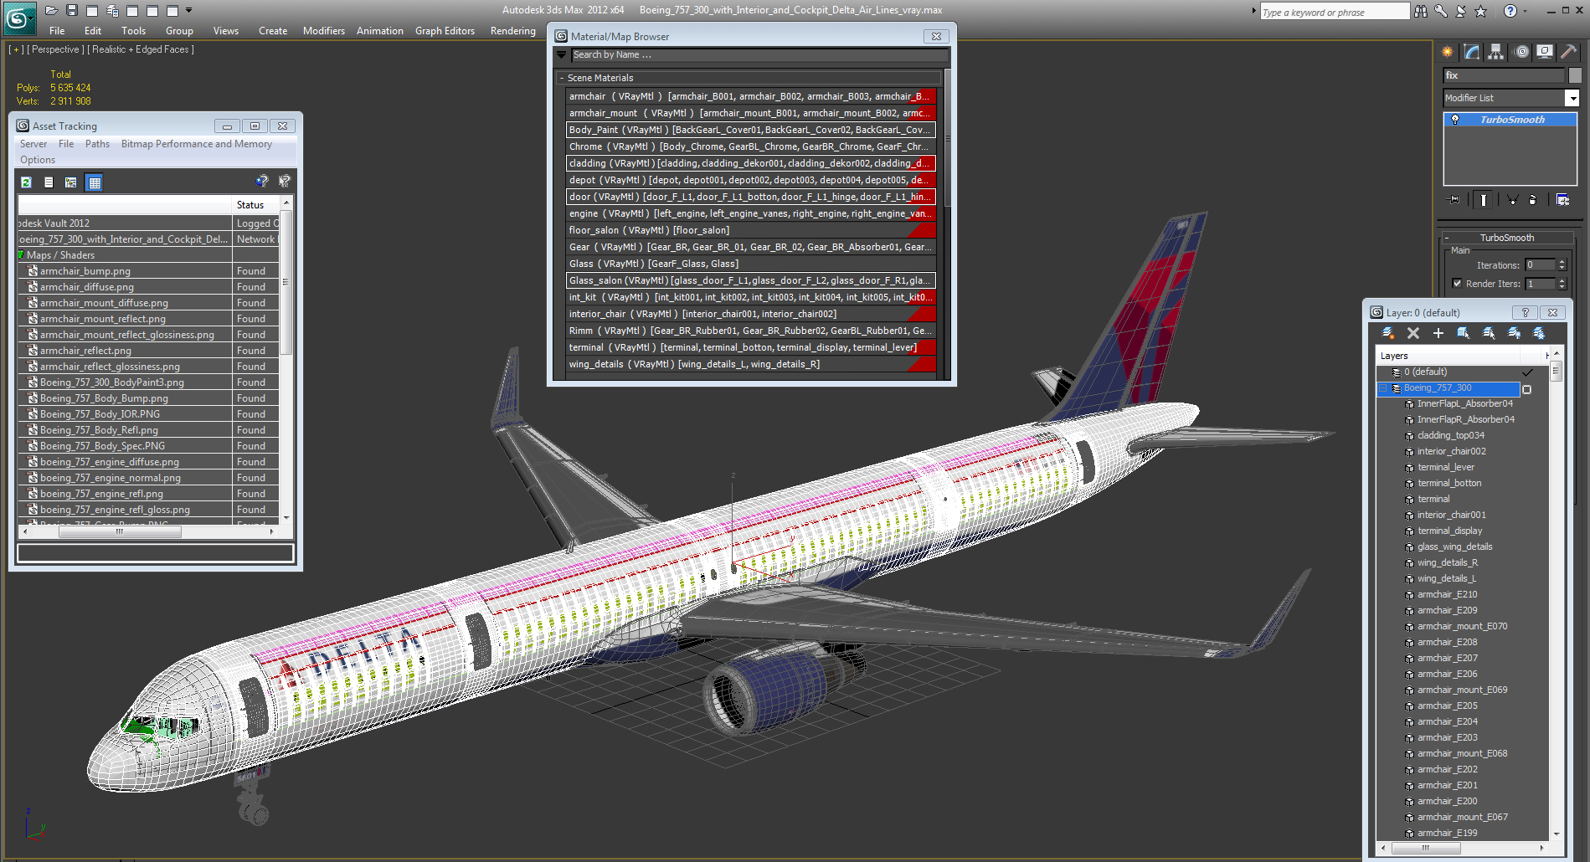Click Delete Layer X icon

1413,333
